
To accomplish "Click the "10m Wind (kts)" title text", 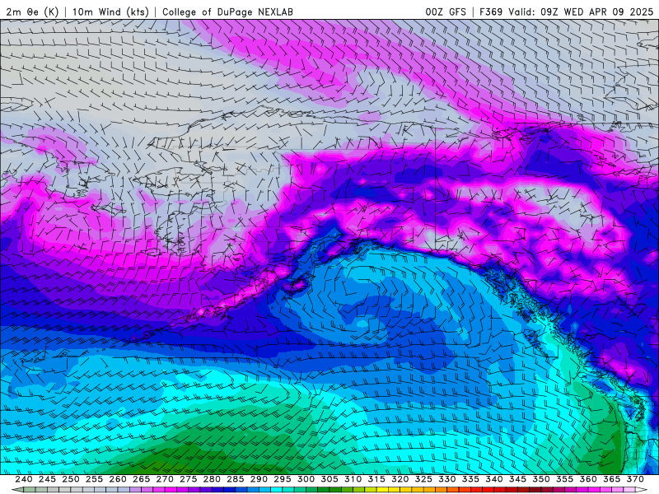I will 110,12.
